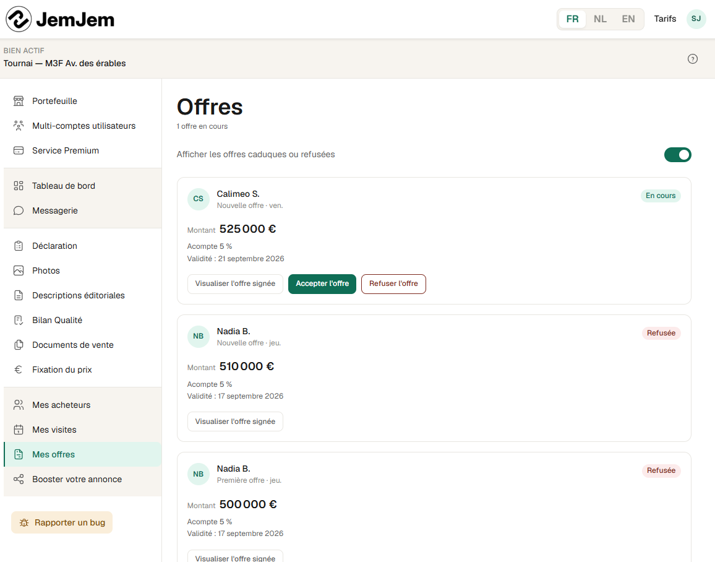Click the Déclaration clipboard icon

pos(18,246)
